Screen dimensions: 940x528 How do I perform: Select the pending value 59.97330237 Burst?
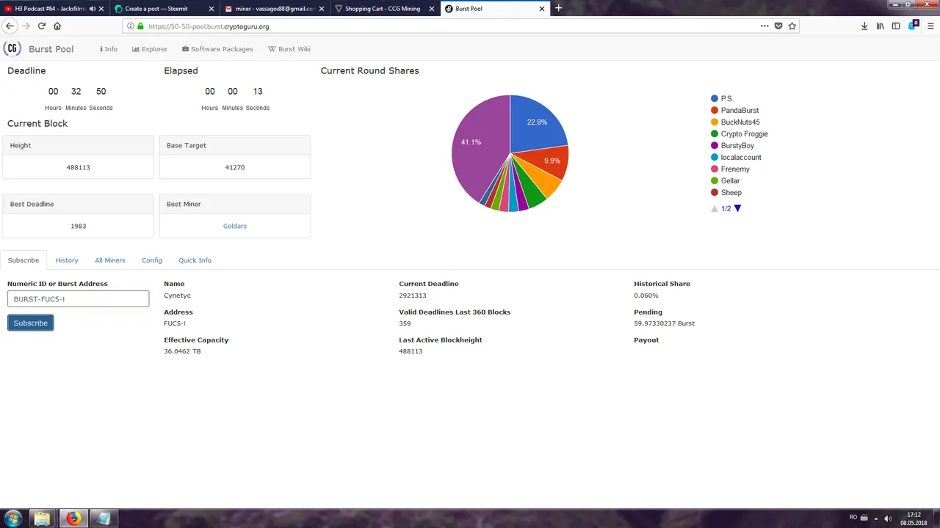point(664,323)
